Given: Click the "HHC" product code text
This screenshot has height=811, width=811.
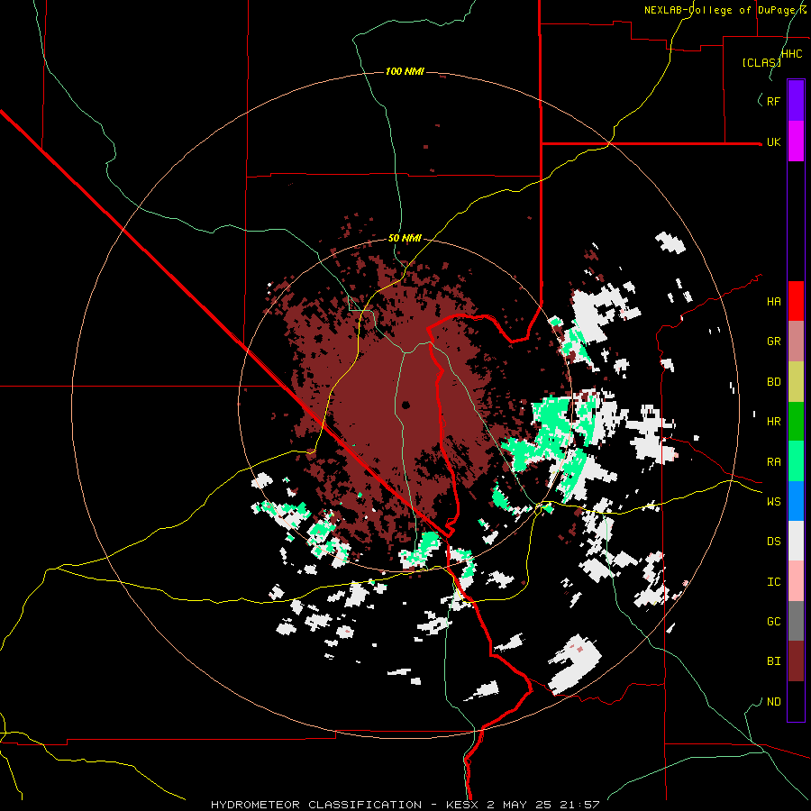Looking at the screenshot, I should [x=792, y=54].
